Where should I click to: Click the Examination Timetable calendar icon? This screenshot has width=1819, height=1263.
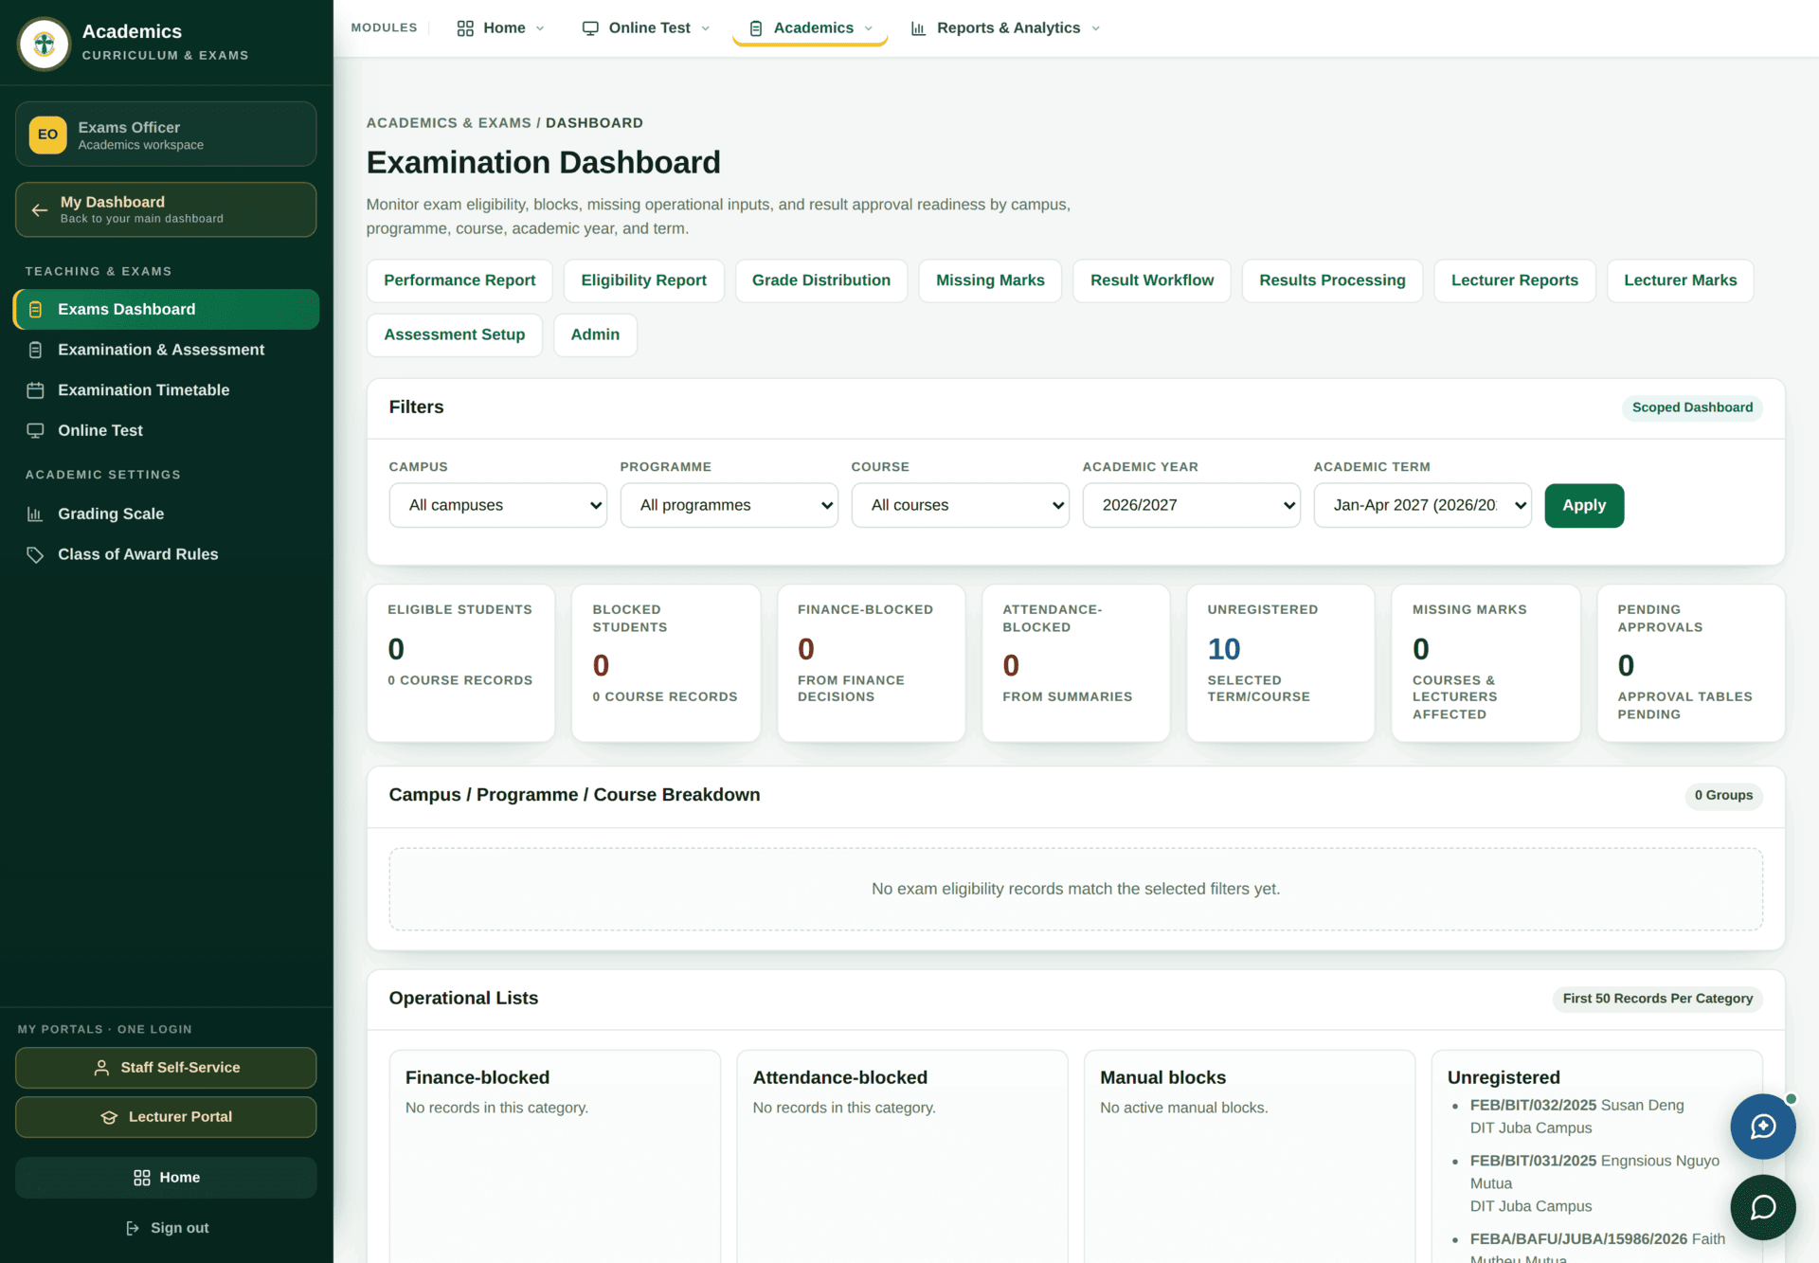click(35, 390)
